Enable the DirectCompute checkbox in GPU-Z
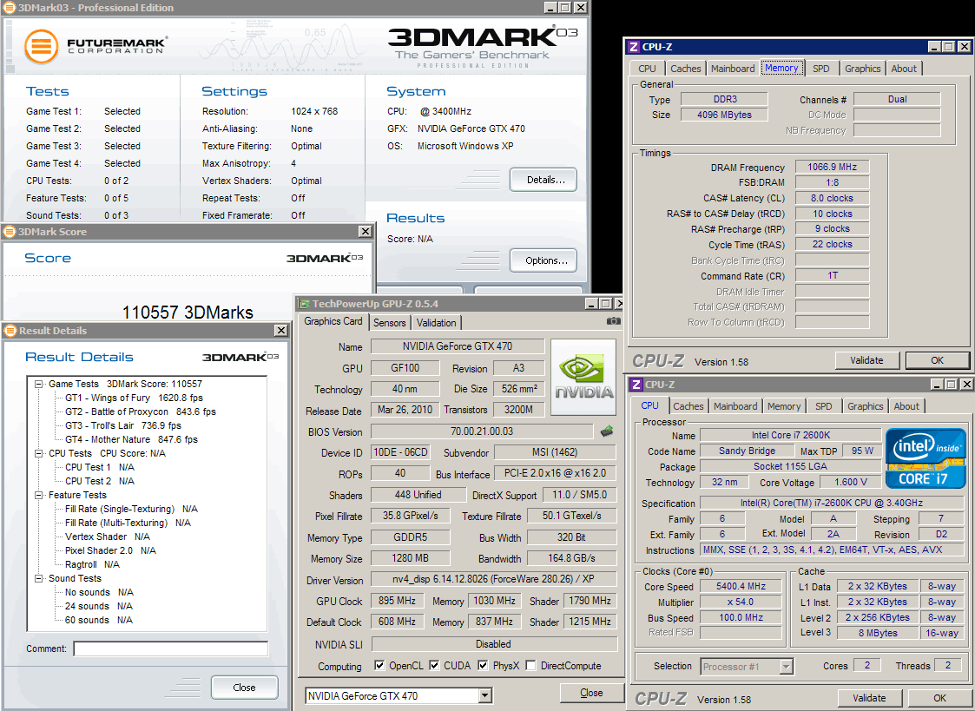This screenshot has width=975, height=711. click(x=530, y=666)
